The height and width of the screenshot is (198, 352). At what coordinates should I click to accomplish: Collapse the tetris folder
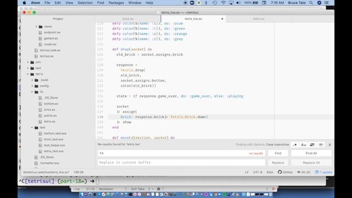pos(28,74)
